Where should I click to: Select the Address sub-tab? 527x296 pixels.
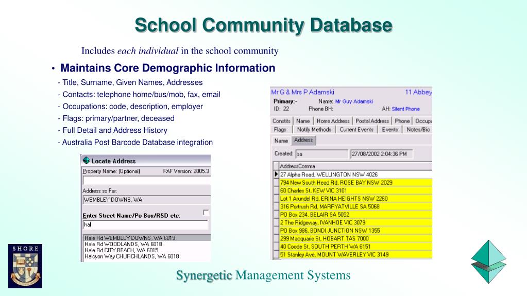click(303, 140)
